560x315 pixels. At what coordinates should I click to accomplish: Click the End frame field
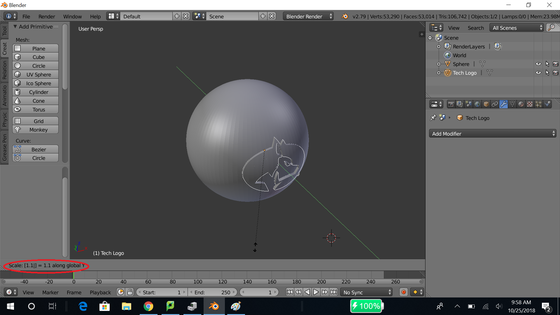click(212, 292)
